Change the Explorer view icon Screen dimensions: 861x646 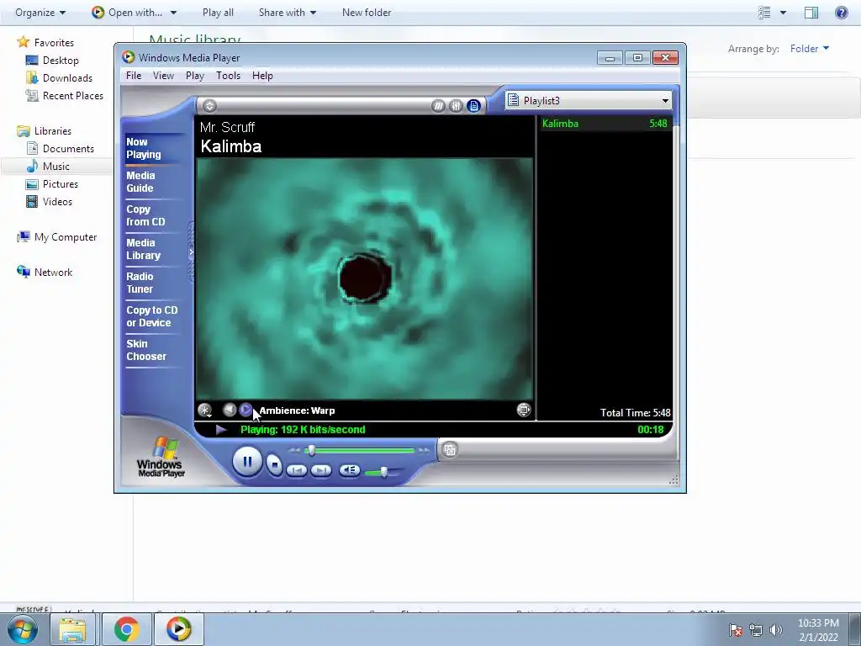pos(764,12)
